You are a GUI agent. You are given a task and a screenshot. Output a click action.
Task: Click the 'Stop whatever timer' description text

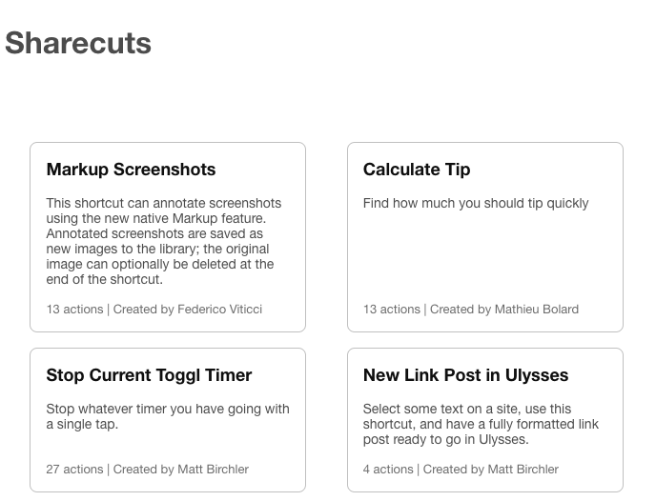click(167, 416)
